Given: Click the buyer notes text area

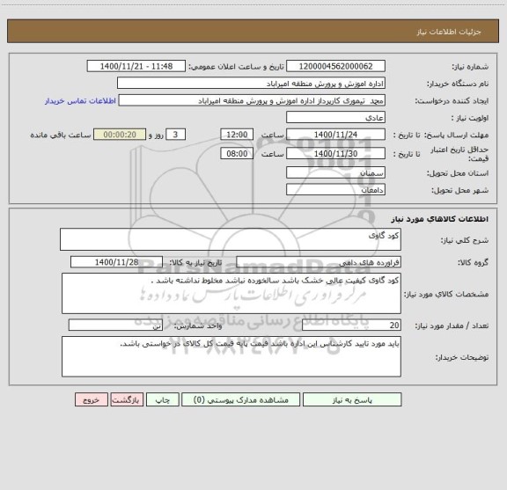Looking at the screenshot, I should coord(231,356).
